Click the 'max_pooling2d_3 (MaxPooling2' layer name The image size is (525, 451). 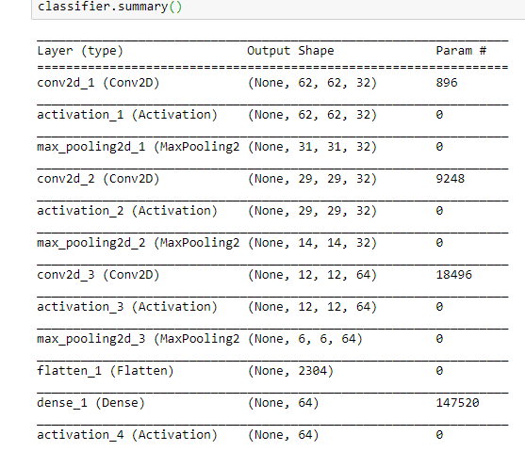click(x=139, y=339)
